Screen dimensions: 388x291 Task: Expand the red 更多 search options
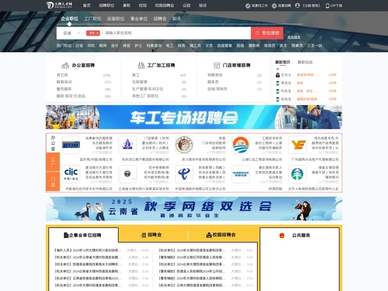(x=93, y=33)
